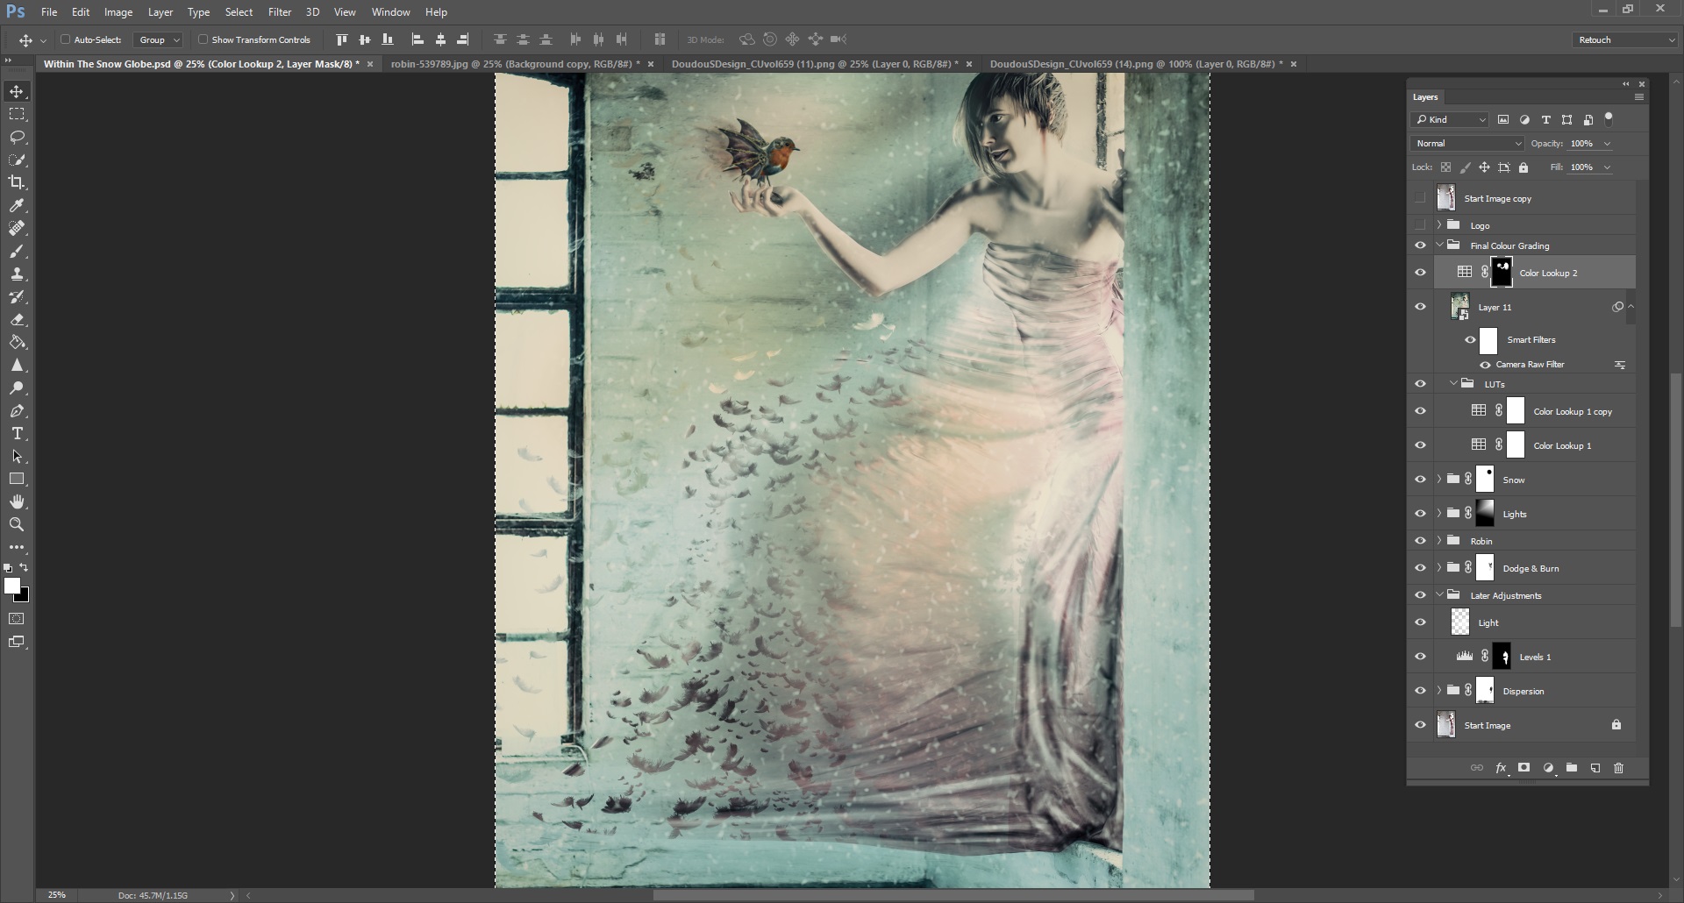1684x903 pixels.
Task: Click the Create New Layer button
Action: click(x=1595, y=768)
